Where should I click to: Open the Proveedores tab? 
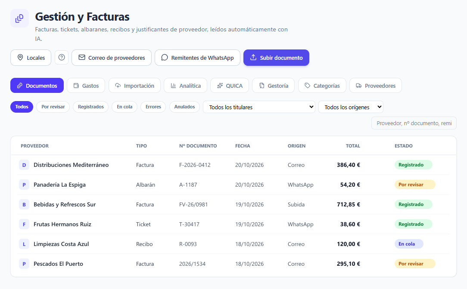click(376, 86)
